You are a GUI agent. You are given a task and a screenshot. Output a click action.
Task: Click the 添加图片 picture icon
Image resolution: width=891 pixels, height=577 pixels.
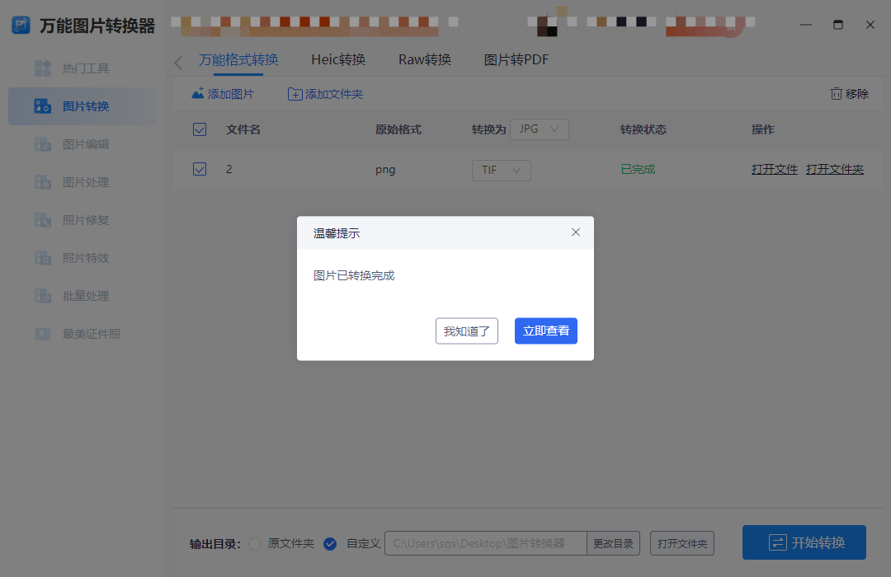click(198, 94)
